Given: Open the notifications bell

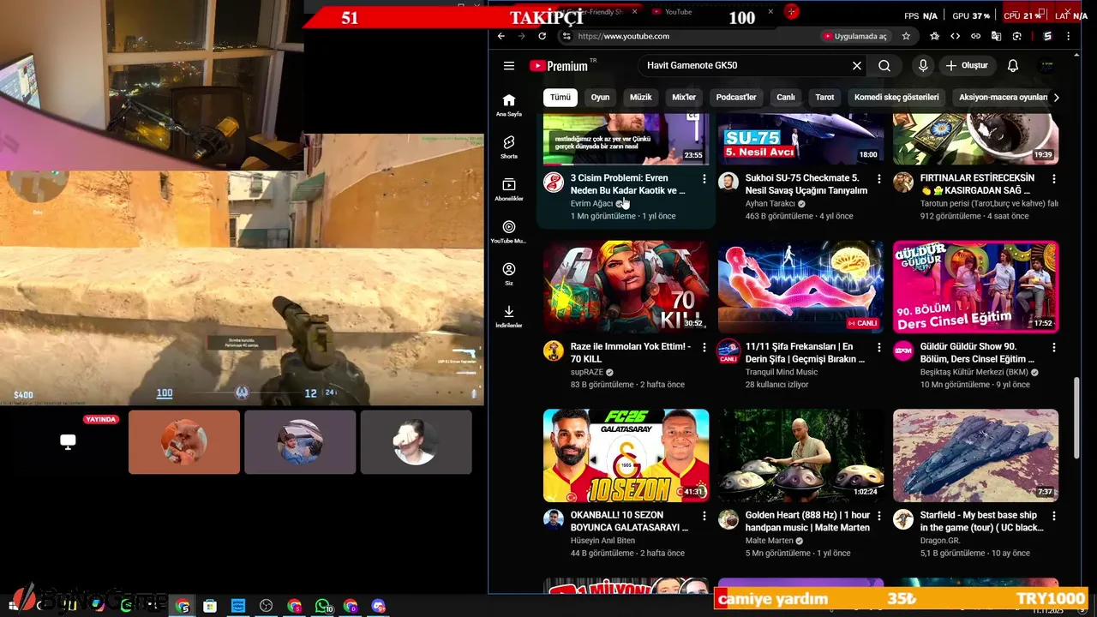Looking at the screenshot, I should tap(1013, 66).
